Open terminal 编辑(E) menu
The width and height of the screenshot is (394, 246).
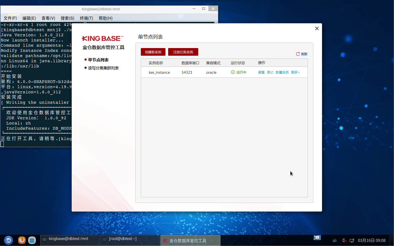[x=29, y=18]
